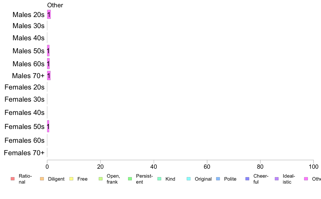Click the Rational legend color swatch

click(13, 179)
